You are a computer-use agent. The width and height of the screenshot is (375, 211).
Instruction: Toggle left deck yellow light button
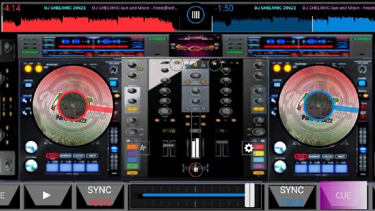(28, 69)
